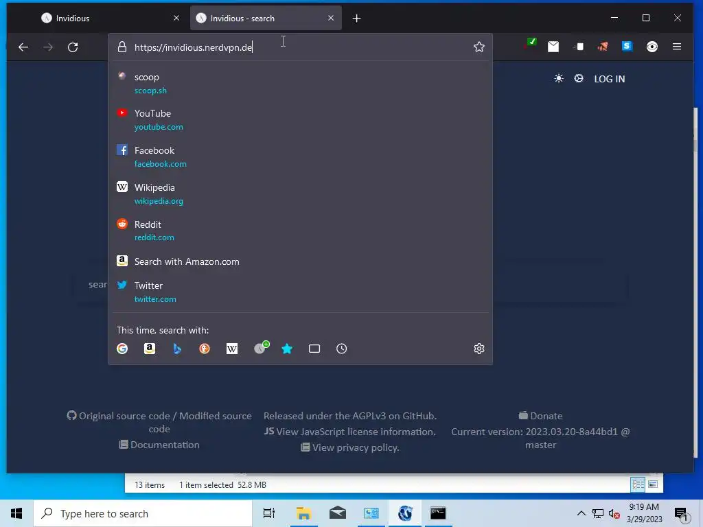Image resolution: width=703 pixels, height=527 pixels.
Task: Open the eye privacy extension
Action: [652, 47]
